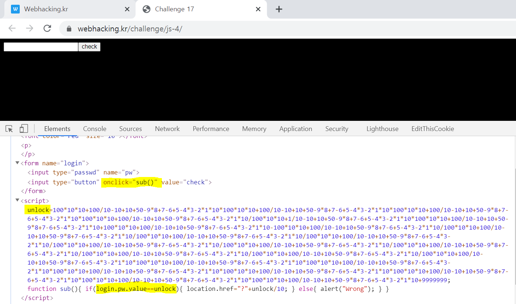Screen dimensions: 516x304
Task: Click the Challenge 17 globe favicon
Action: tap(147, 9)
